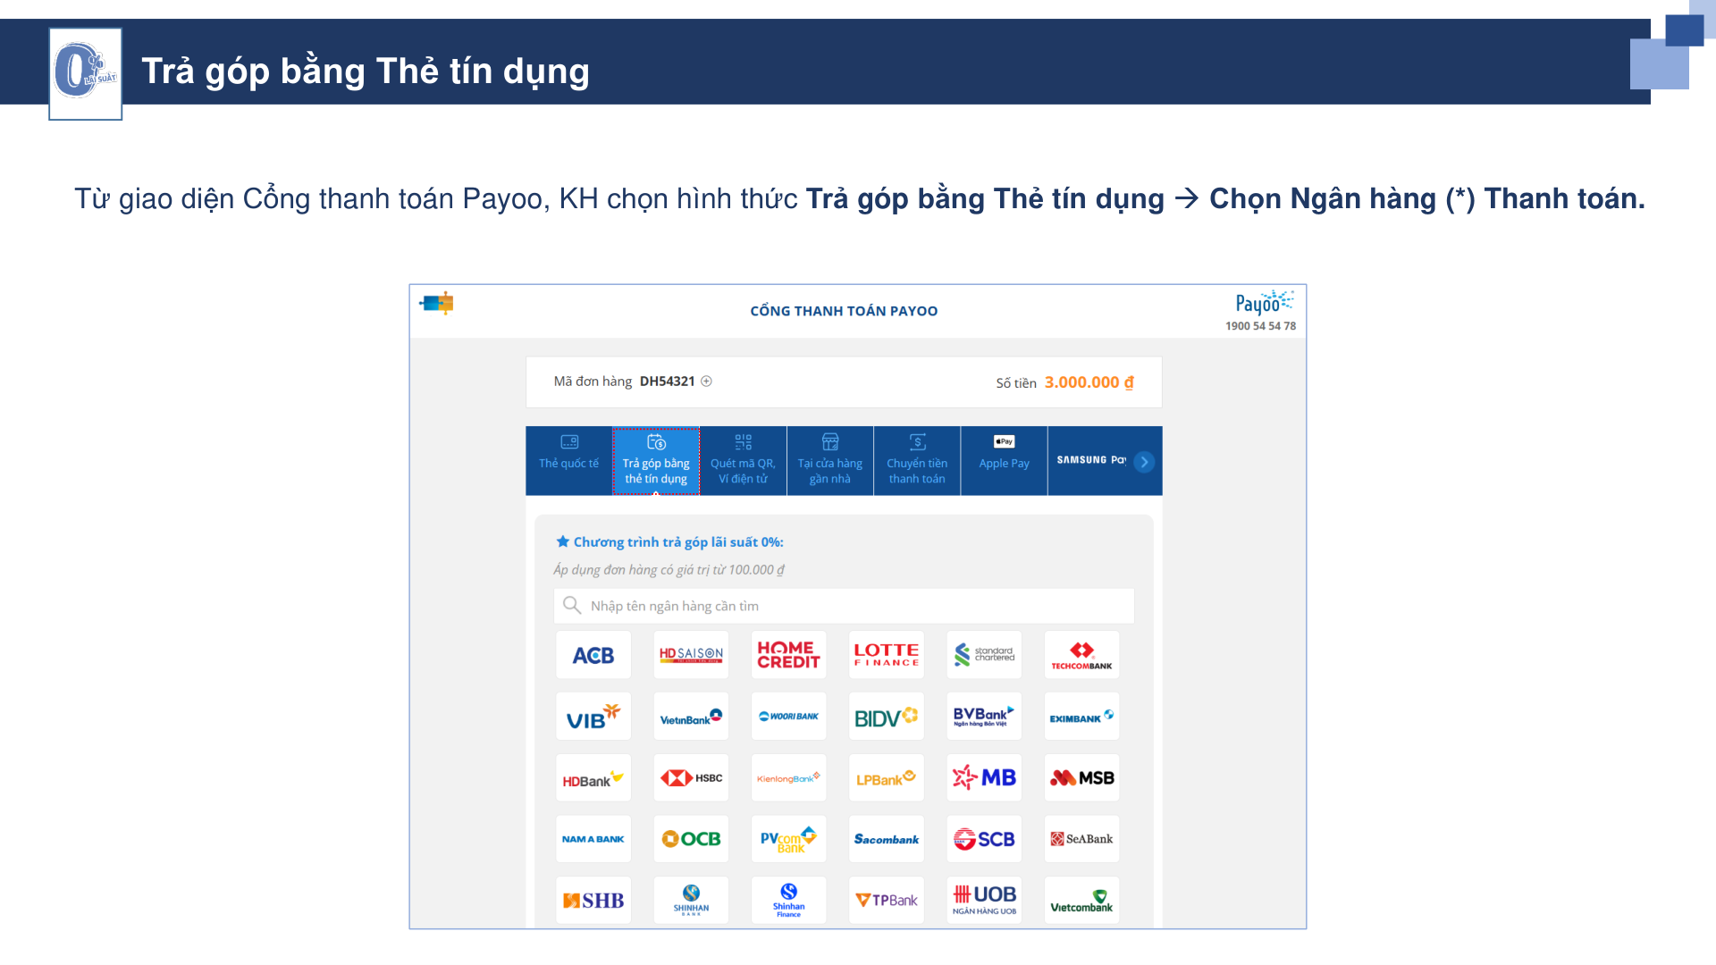Switch to Thẻ quốc tế tab
The height and width of the screenshot is (965, 1716).
pyautogui.click(x=569, y=461)
